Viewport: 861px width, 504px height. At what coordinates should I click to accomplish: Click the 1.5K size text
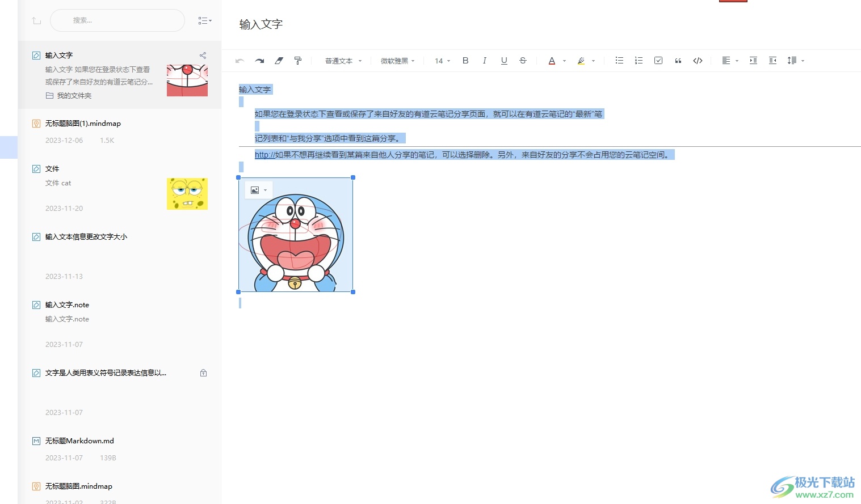pos(107,141)
